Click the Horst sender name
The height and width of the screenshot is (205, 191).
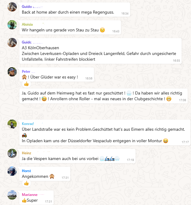[26, 171]
